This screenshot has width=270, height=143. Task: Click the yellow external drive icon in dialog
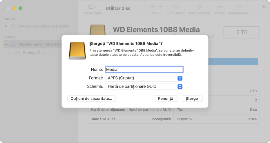pos(77,51)
